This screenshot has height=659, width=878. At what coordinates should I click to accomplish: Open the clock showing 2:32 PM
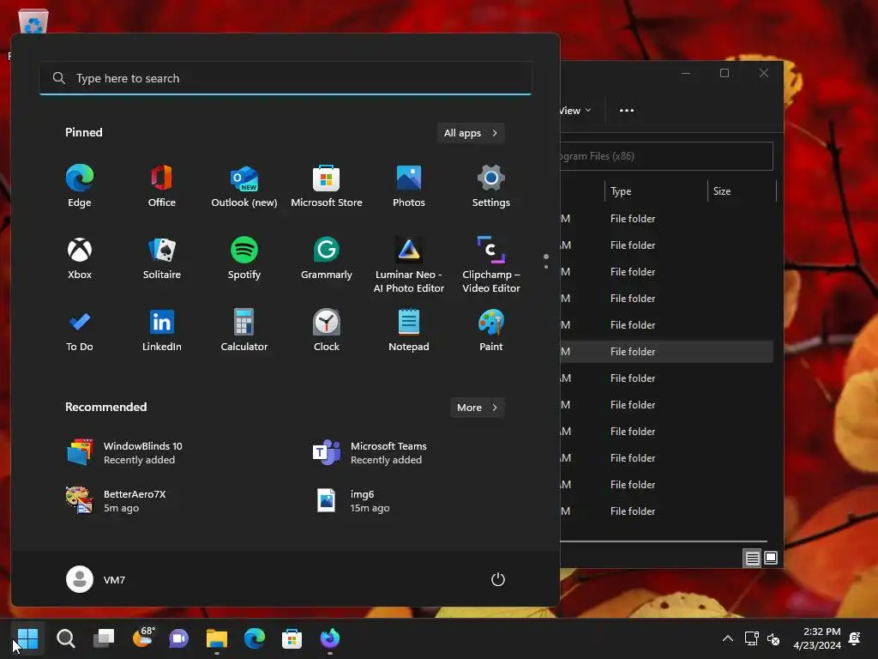click(817, 638)
